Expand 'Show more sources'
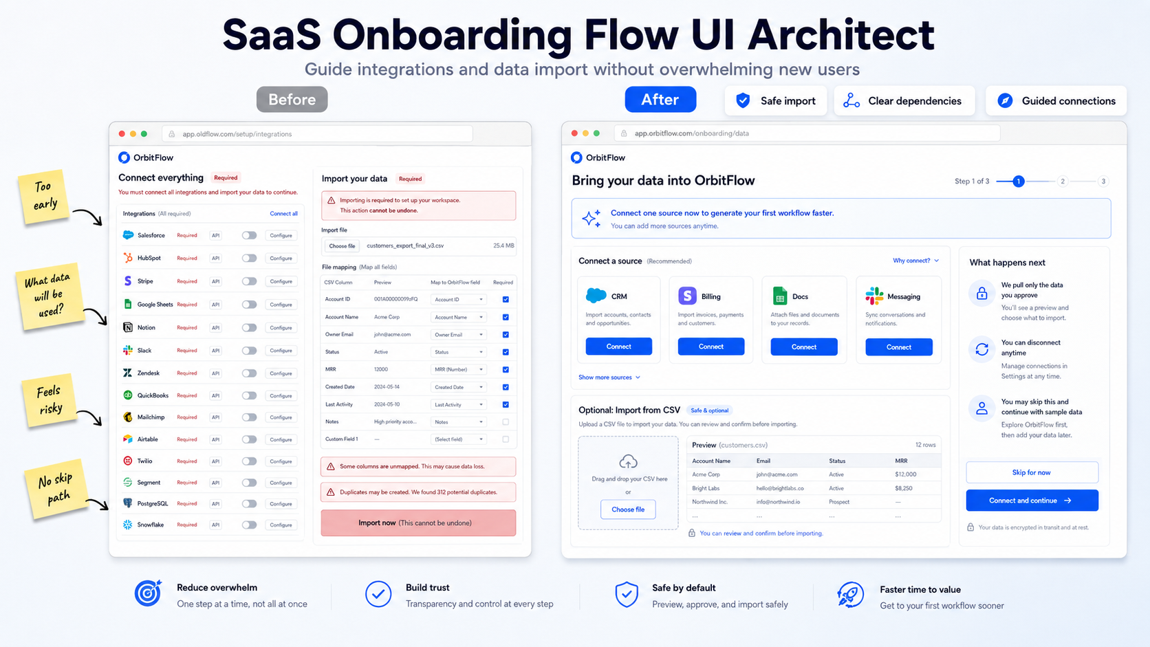The width and height of the screenshot is (1150, 647). (x=609, y=377)
